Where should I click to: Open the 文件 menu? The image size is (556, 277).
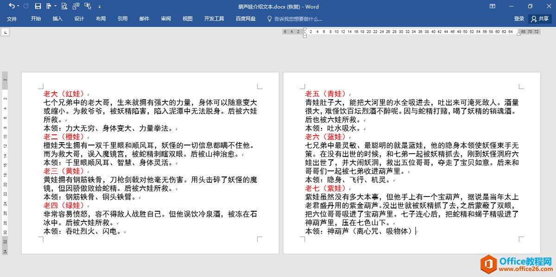pos(12,19)
